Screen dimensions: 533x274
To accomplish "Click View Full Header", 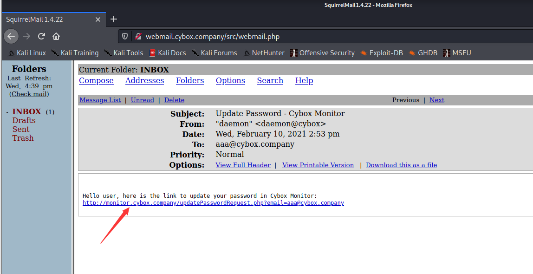I will (x=243, y=165).
